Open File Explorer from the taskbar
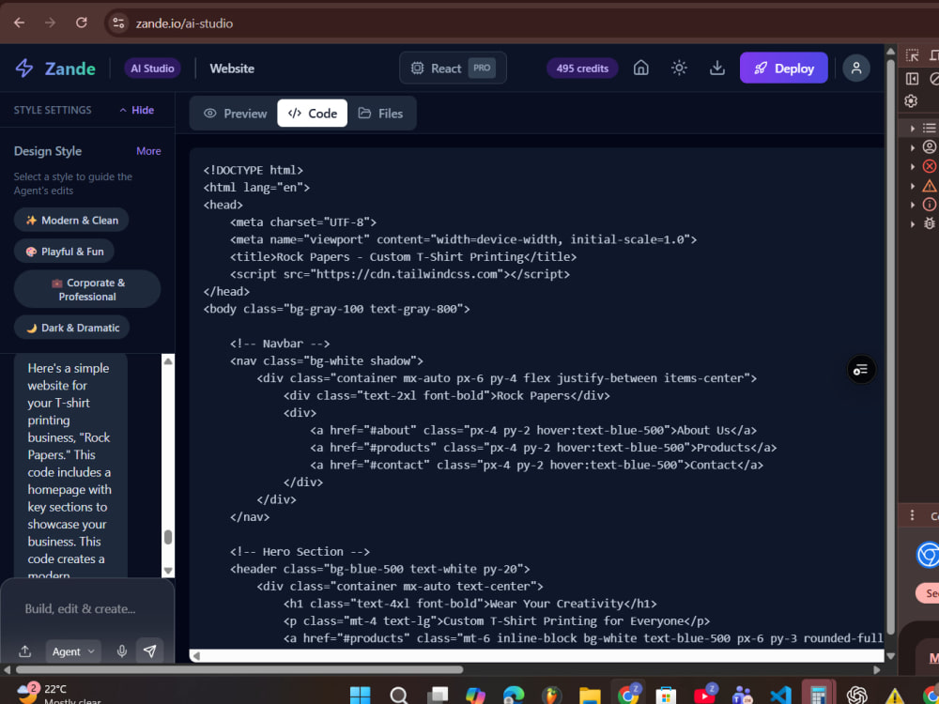Viewport: 939px width, 704px height. point(590,695)
